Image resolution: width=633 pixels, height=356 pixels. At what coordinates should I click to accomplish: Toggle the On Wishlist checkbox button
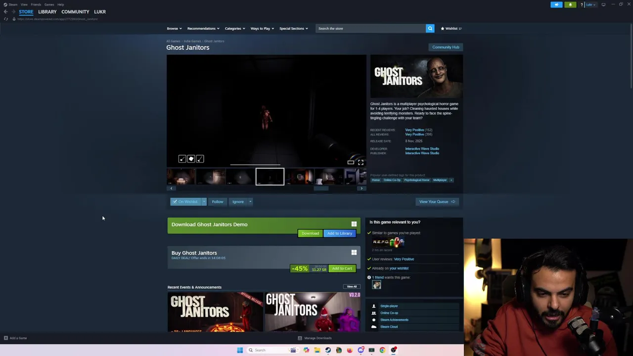184,202
